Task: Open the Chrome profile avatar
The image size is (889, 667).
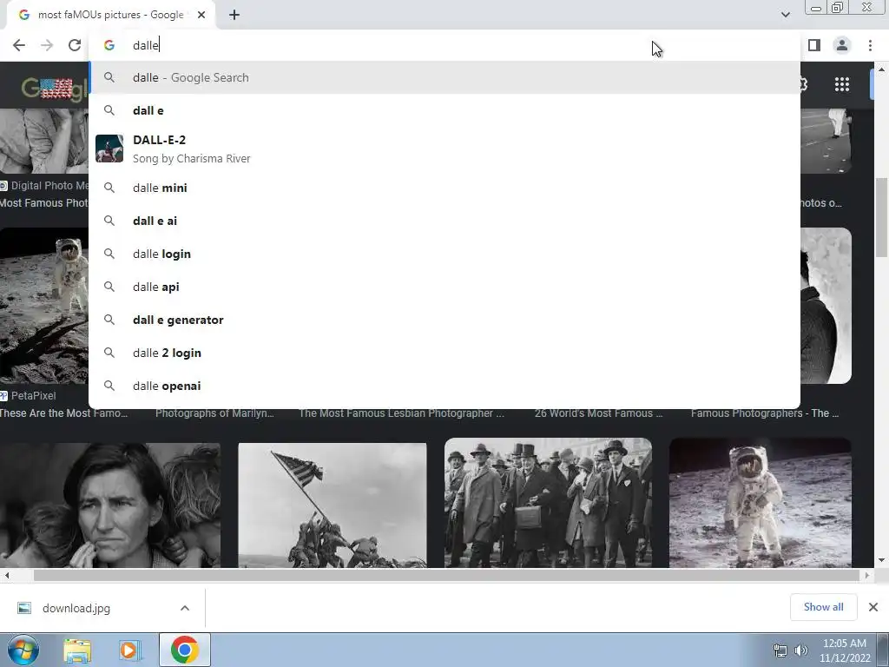Action: pos(842,45)
